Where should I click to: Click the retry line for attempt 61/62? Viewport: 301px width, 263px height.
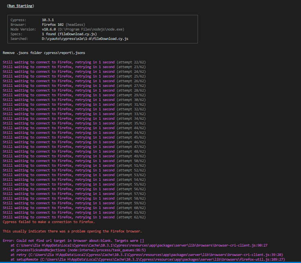(74, 213)
